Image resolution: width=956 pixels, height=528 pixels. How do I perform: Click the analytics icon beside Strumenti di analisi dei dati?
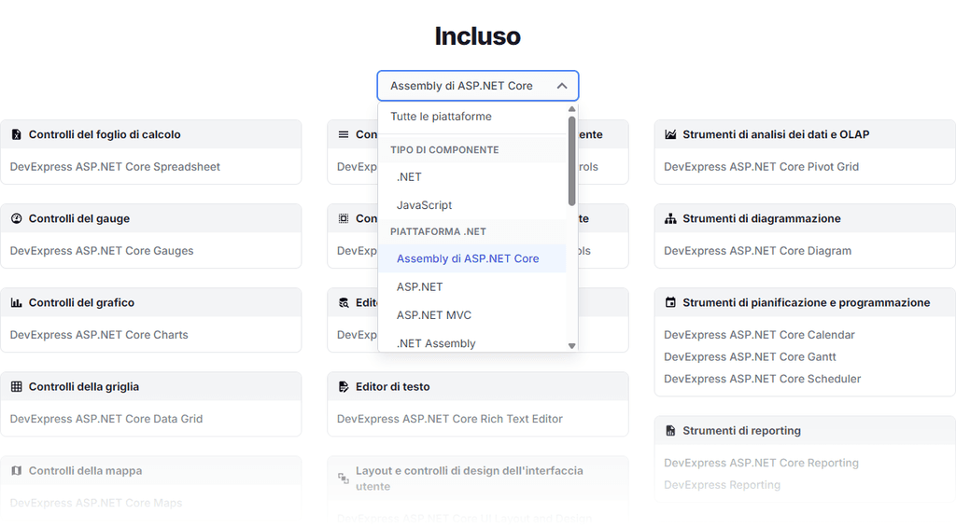click(x=670, y=134)
